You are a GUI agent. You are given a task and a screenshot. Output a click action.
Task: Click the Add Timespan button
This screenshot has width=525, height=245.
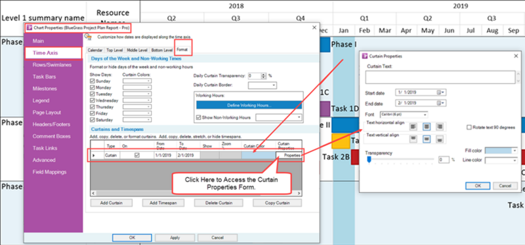tap(163, 203)
